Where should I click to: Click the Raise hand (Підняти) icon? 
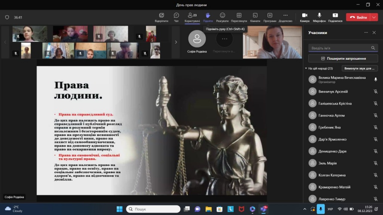pyautogui.click(x=208, y=17)
